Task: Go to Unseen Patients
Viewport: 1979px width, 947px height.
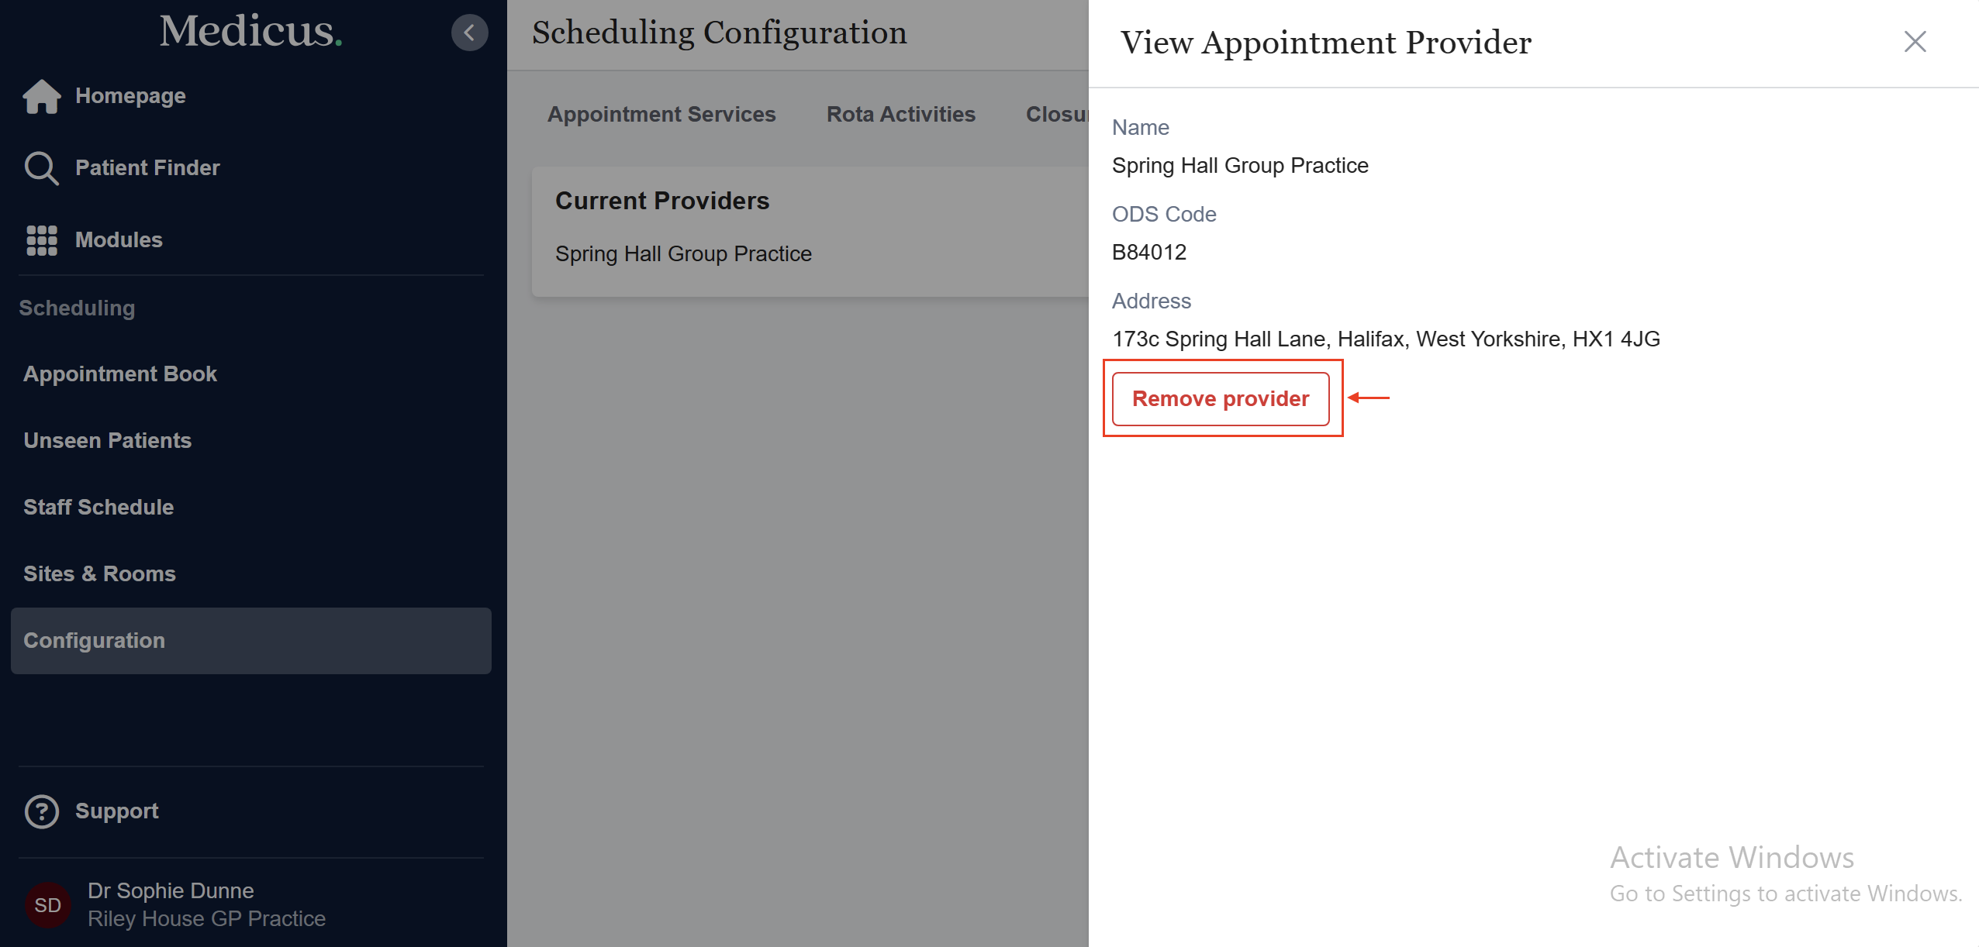Action: [108, 441]
